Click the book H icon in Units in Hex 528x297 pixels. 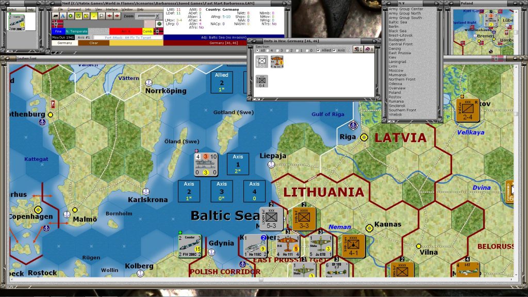point(370,50)
